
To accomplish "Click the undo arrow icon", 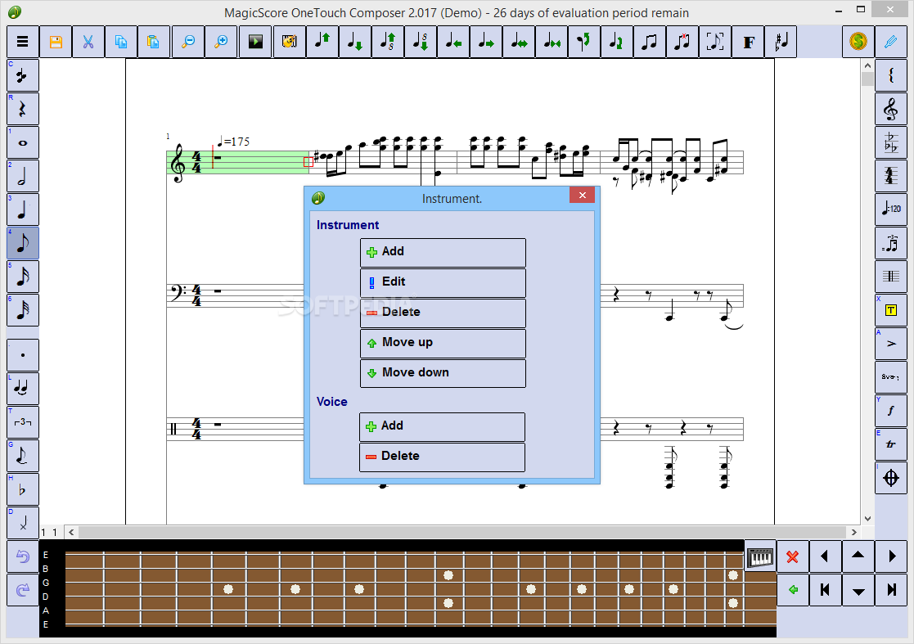I will point(23,556).
